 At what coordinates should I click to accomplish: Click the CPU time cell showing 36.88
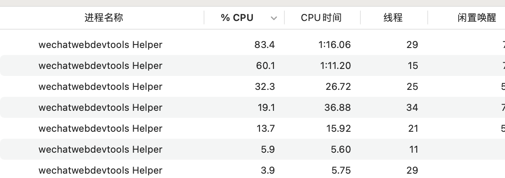pos(338,107)
